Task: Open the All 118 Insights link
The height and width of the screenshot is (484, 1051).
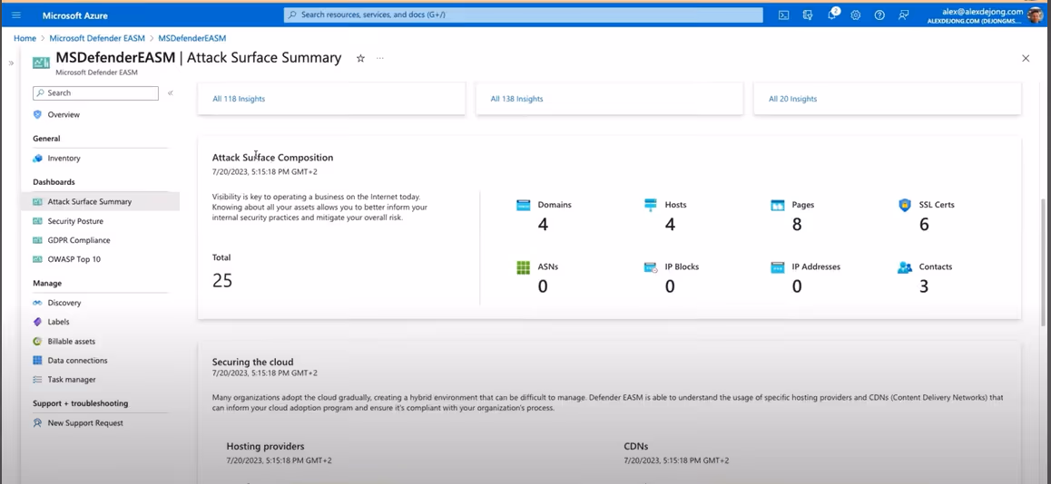Action: point(239,99)
